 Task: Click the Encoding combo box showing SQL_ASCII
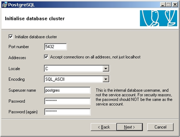pos(77,79)
